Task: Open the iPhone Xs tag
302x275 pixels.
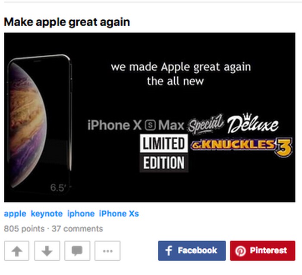Action: [x=119, y=214]
